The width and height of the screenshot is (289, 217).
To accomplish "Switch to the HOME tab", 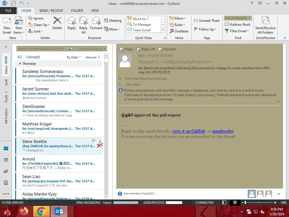I will pyautogui.click(x=26, y=10).
